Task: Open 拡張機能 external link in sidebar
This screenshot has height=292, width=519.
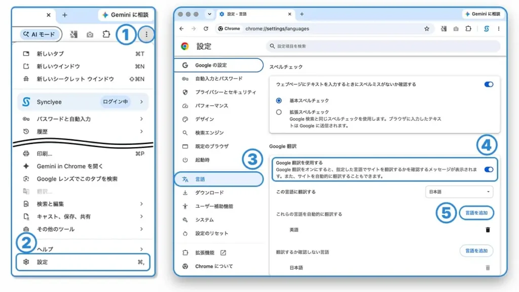Action: tap(218, 252)
